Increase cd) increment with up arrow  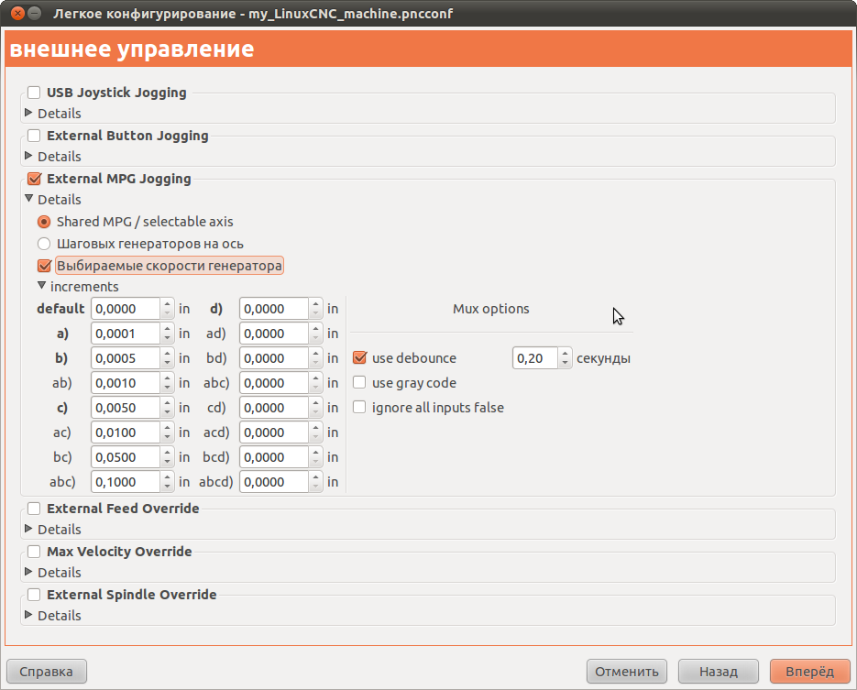[315, 402]
